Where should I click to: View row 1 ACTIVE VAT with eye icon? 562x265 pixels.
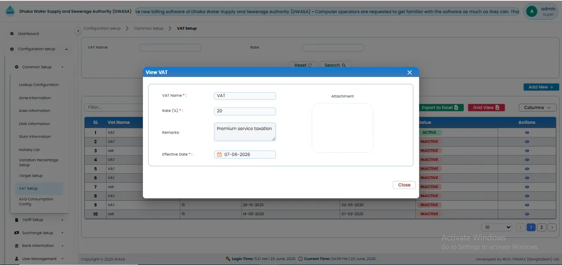click(527, 132)
